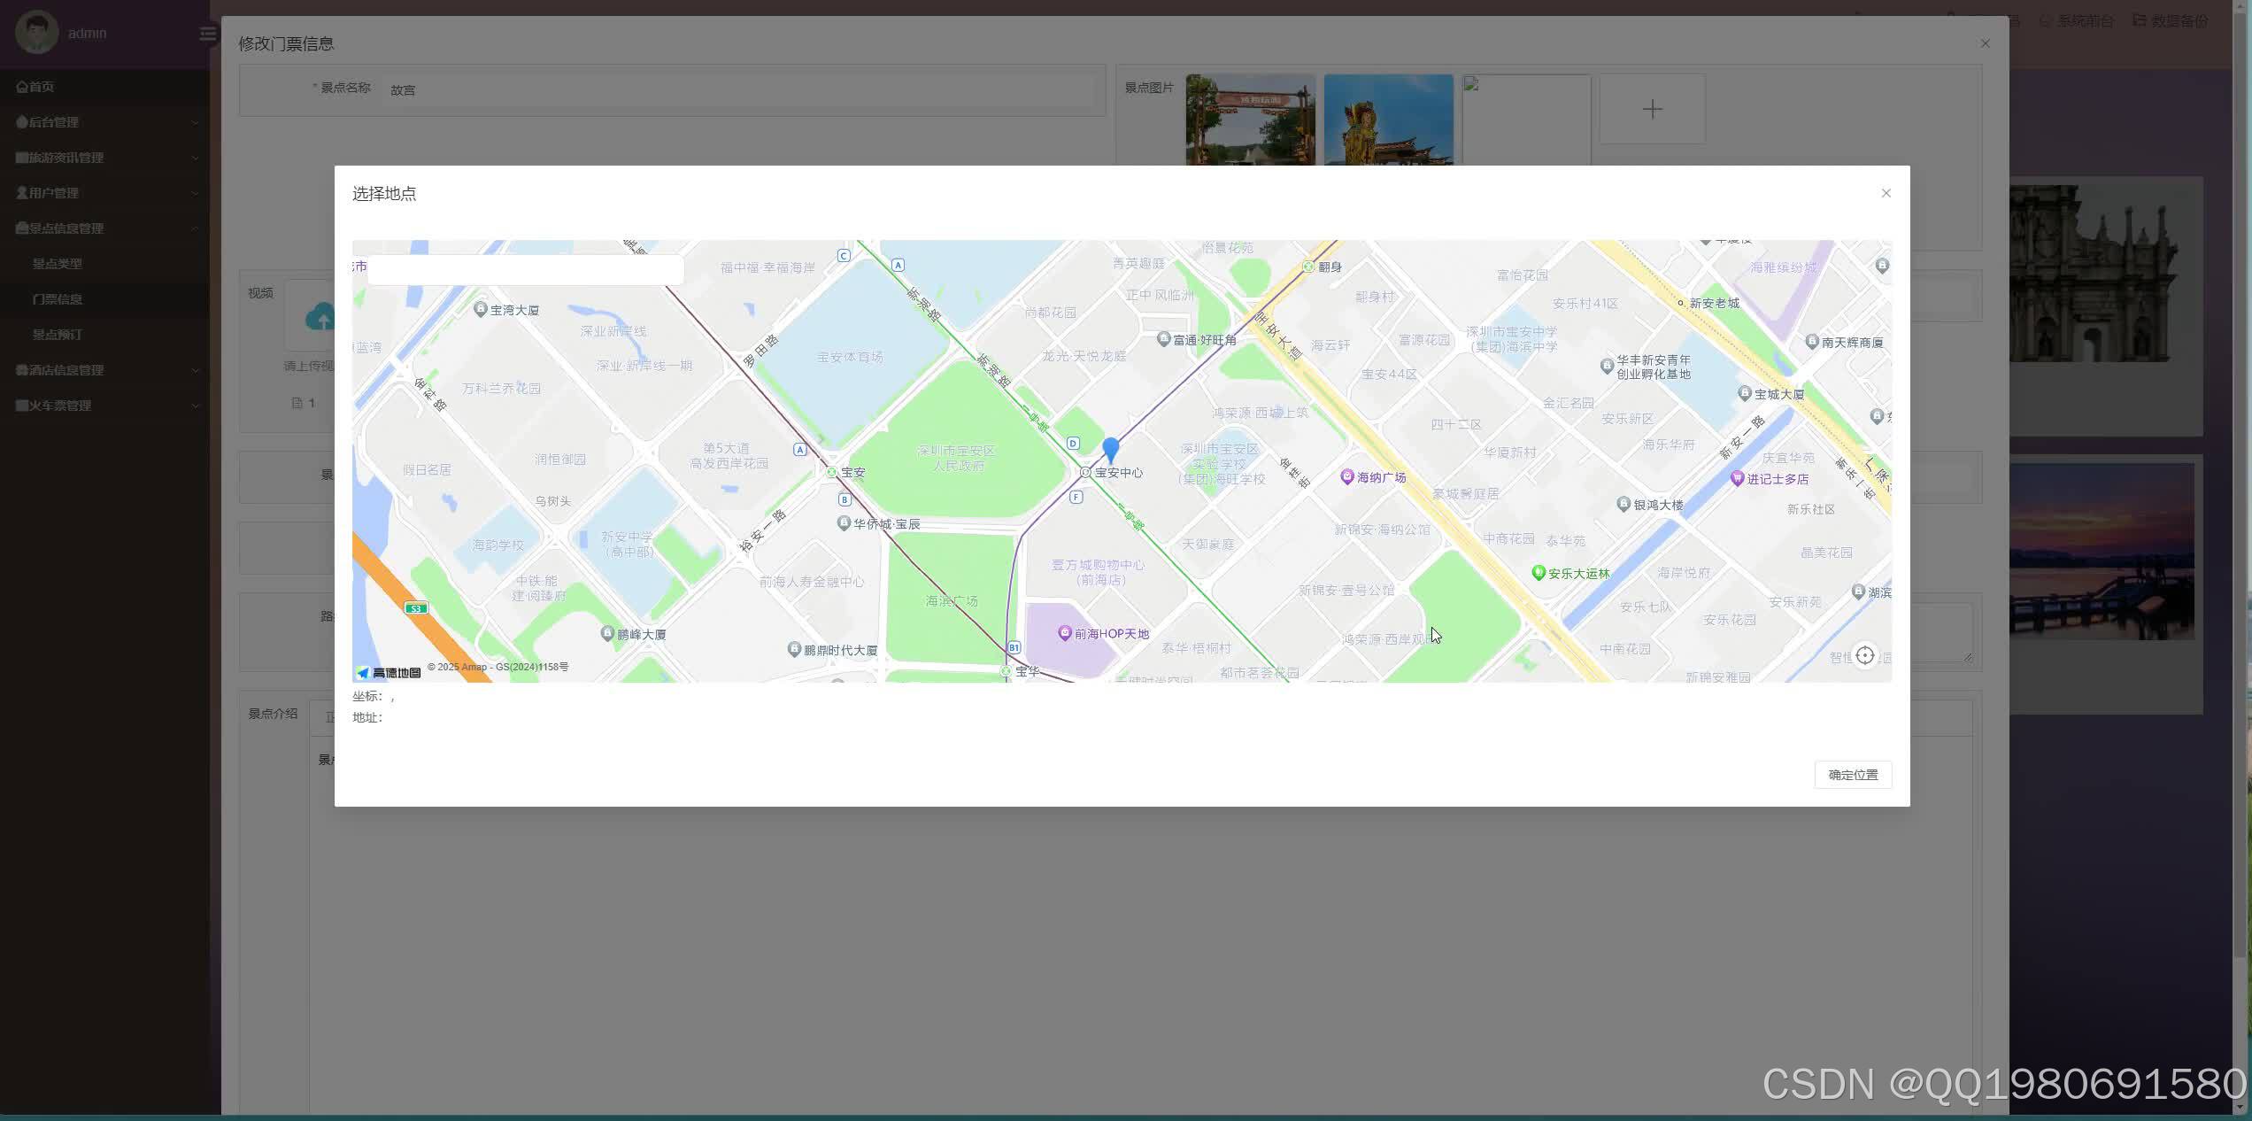2252x1121 pixels.
Task: Click the map search input box
Action: [x=525, y=268]
